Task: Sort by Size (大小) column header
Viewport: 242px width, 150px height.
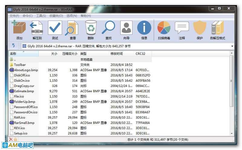Action: [48, 54]
